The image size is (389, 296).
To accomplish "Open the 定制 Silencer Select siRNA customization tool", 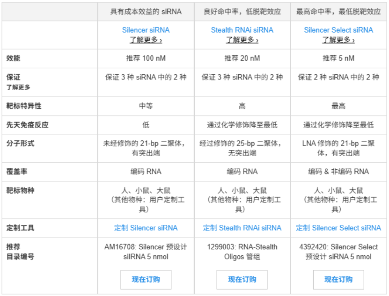I will (338, 228).
